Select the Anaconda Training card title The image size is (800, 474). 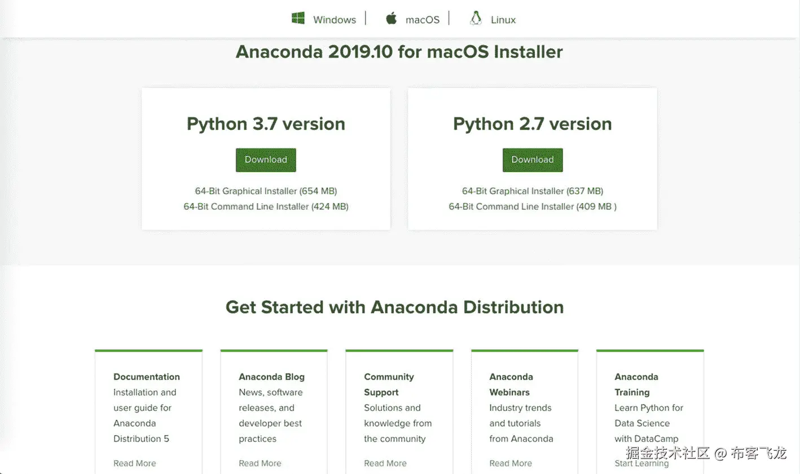click(x=636, y=384)
